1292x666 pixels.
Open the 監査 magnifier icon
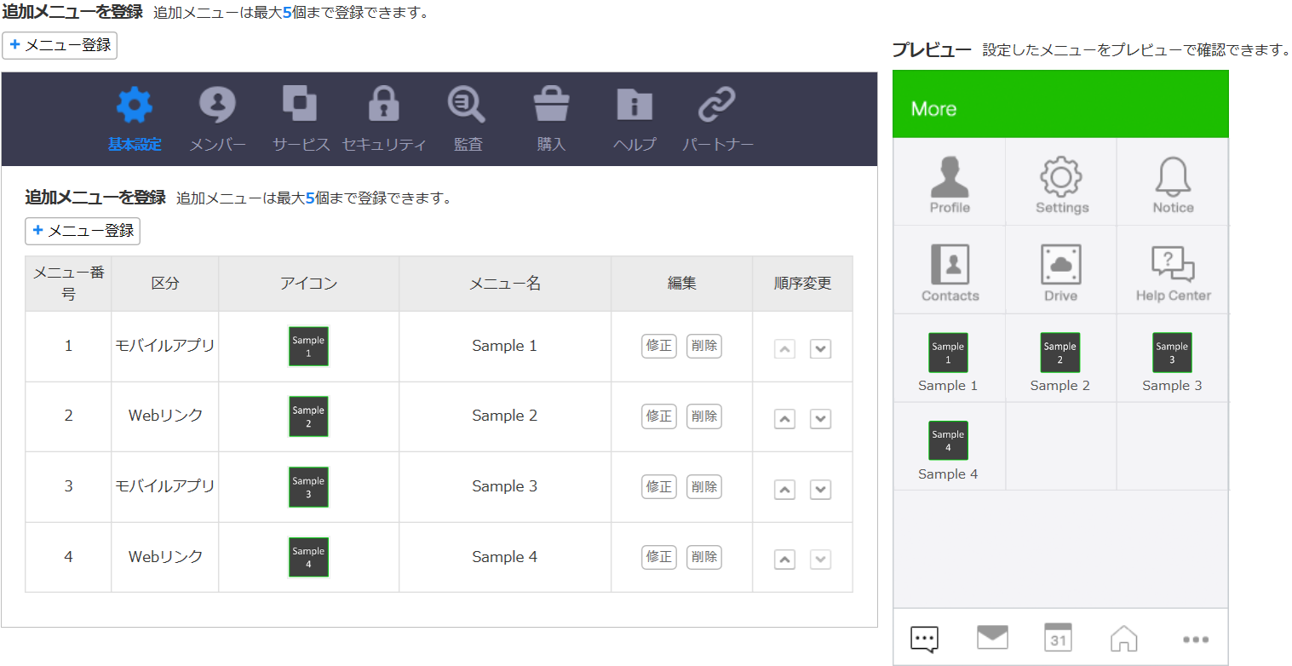click(x=467, y=106)
